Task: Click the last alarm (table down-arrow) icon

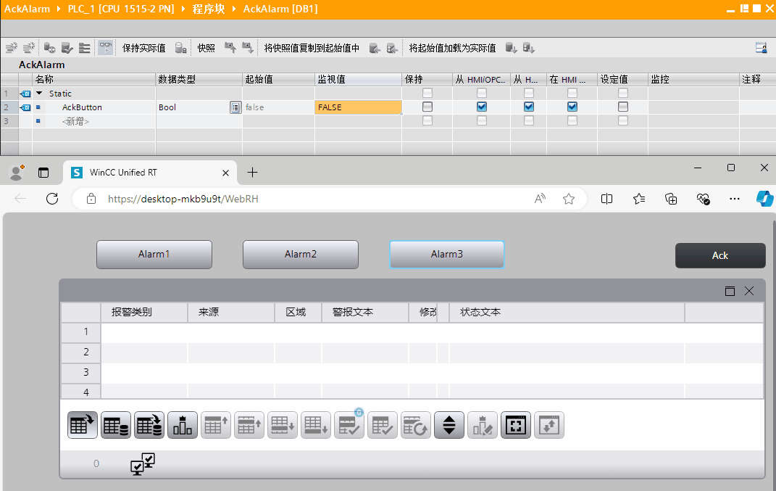Action: click(316, 425)
